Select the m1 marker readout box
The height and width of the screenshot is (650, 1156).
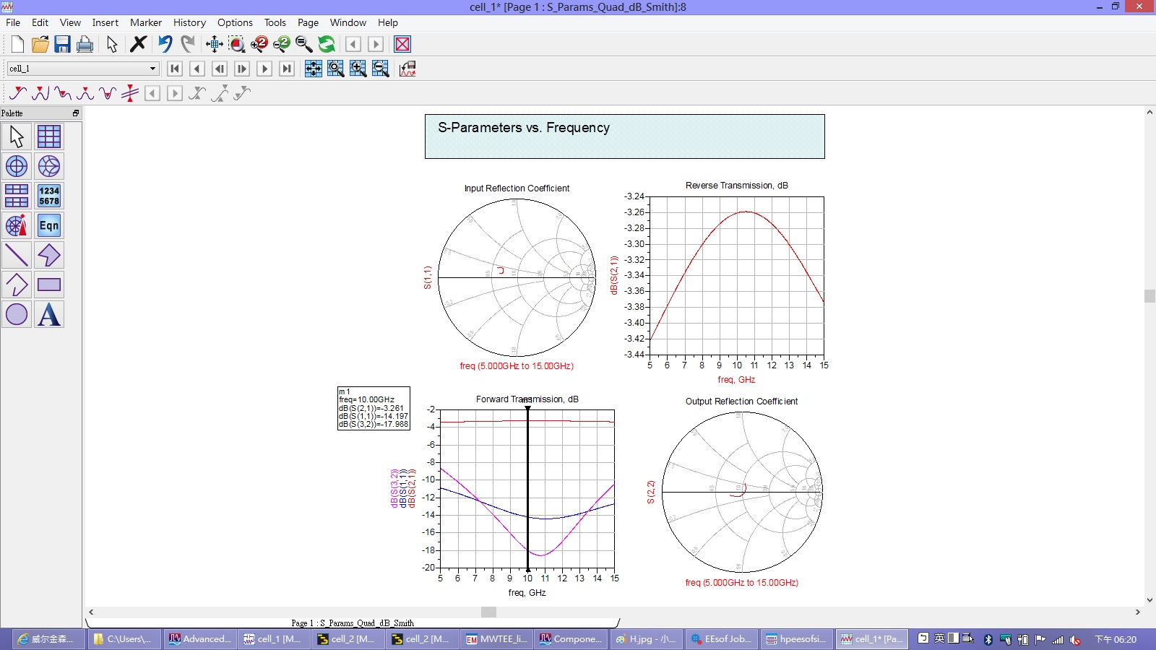click(374, 409)
